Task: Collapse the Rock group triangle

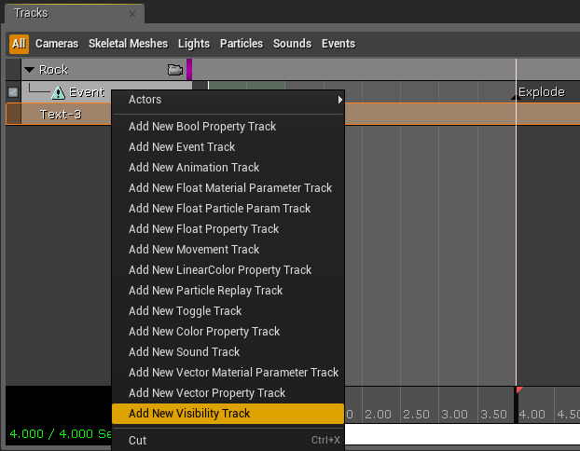Action: pyautogui.click(x=29, y=69)
